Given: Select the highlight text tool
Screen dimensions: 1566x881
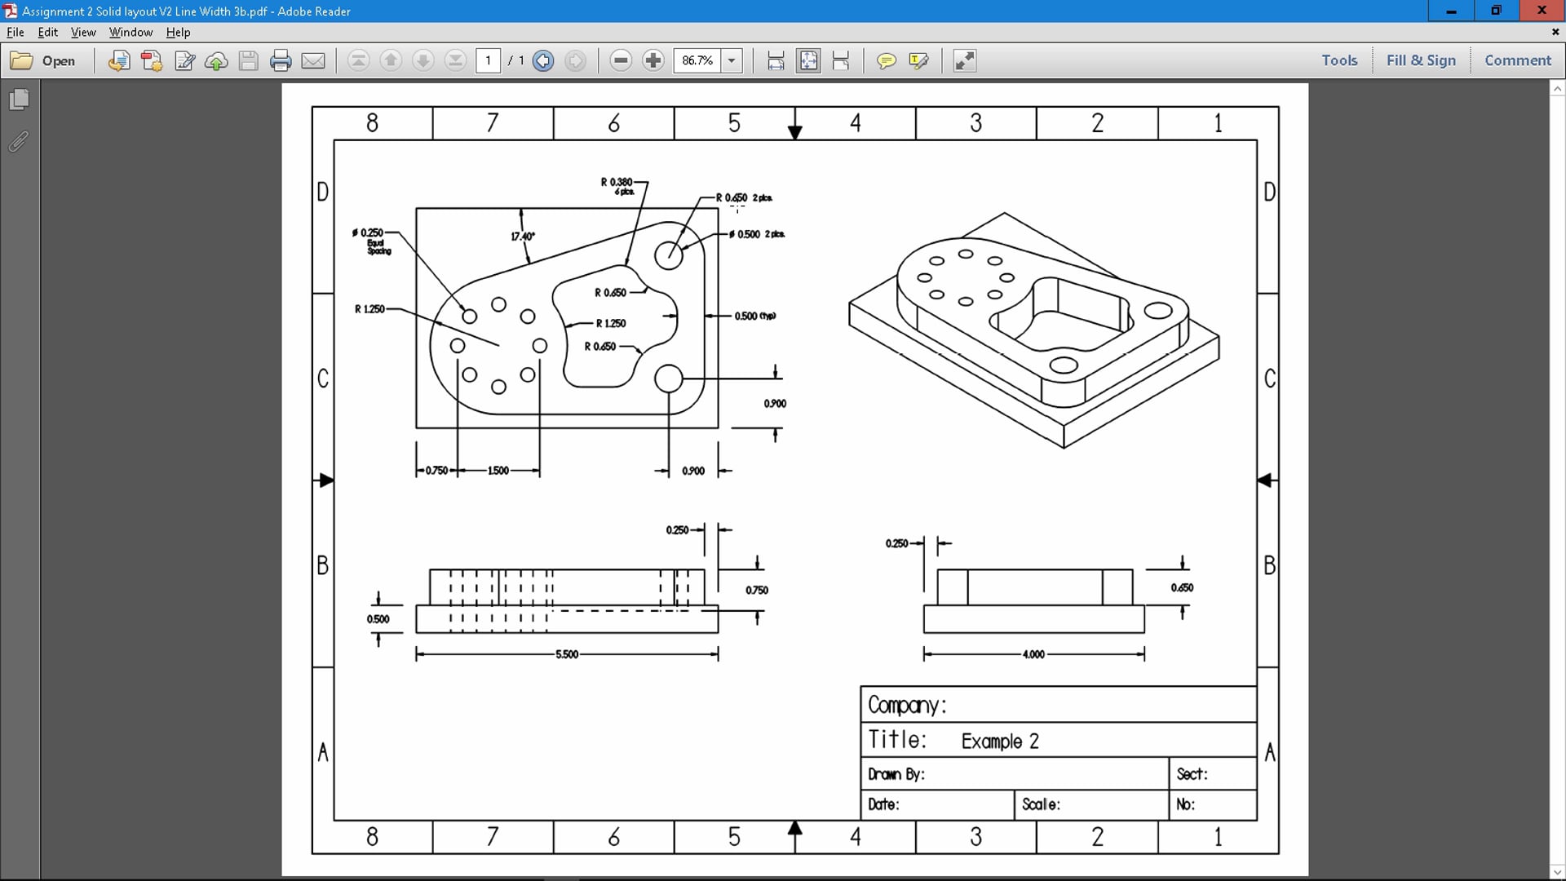Looking at the screenshot, I should tap(918, 60).
